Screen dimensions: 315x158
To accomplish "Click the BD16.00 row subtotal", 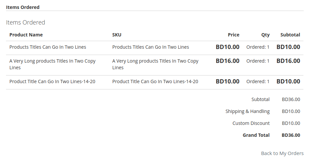I will click(x=288, y=61).
